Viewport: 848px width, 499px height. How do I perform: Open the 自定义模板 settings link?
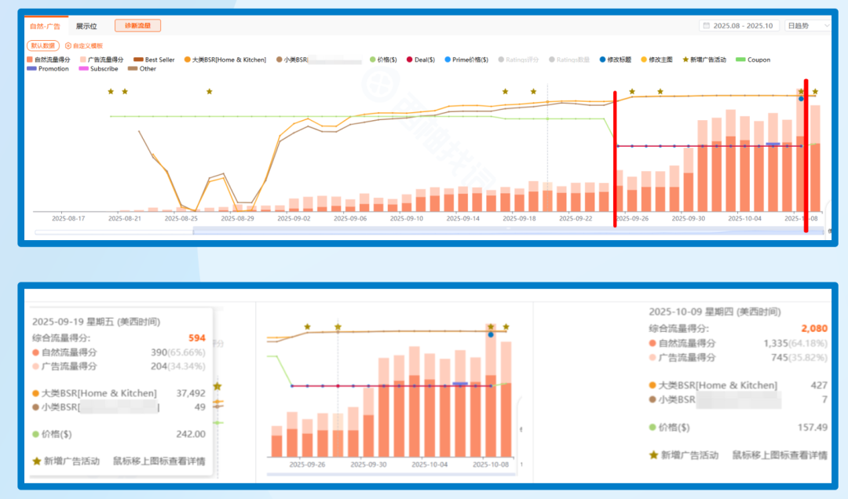click(x=84, y=46)
